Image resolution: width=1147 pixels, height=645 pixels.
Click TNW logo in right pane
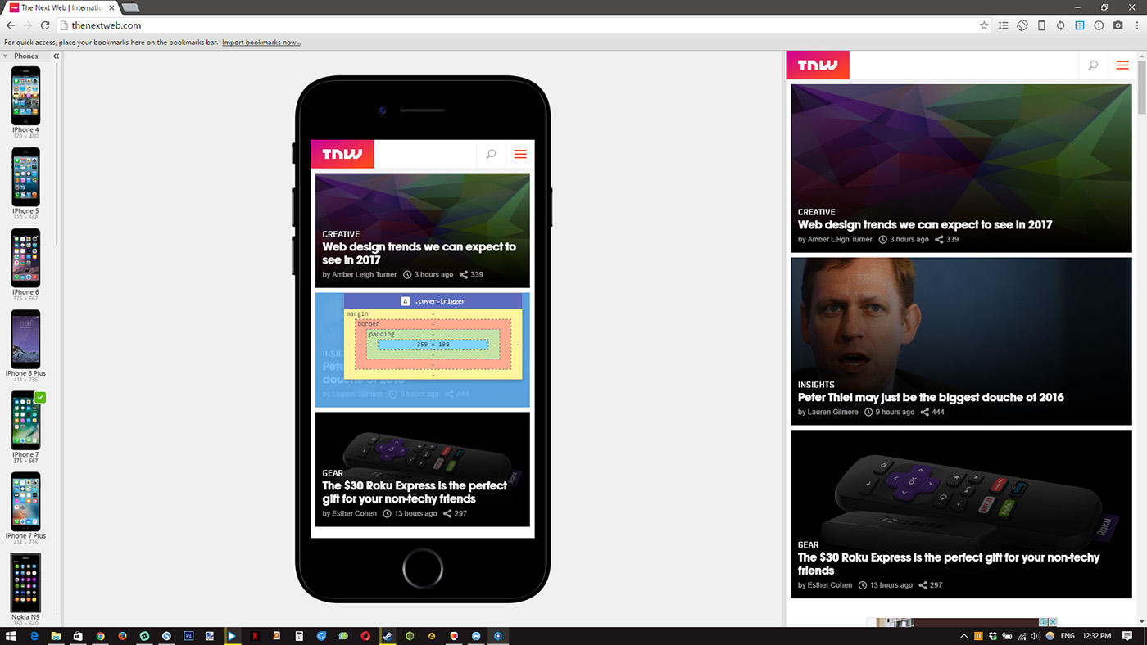click(x=818, y=65)
